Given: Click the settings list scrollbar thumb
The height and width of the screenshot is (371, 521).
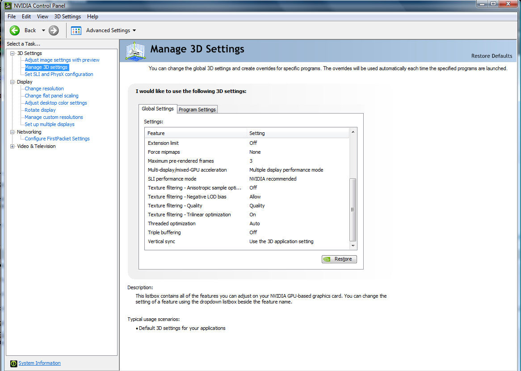Looking at the screenshot, I should tap(353, 210).
